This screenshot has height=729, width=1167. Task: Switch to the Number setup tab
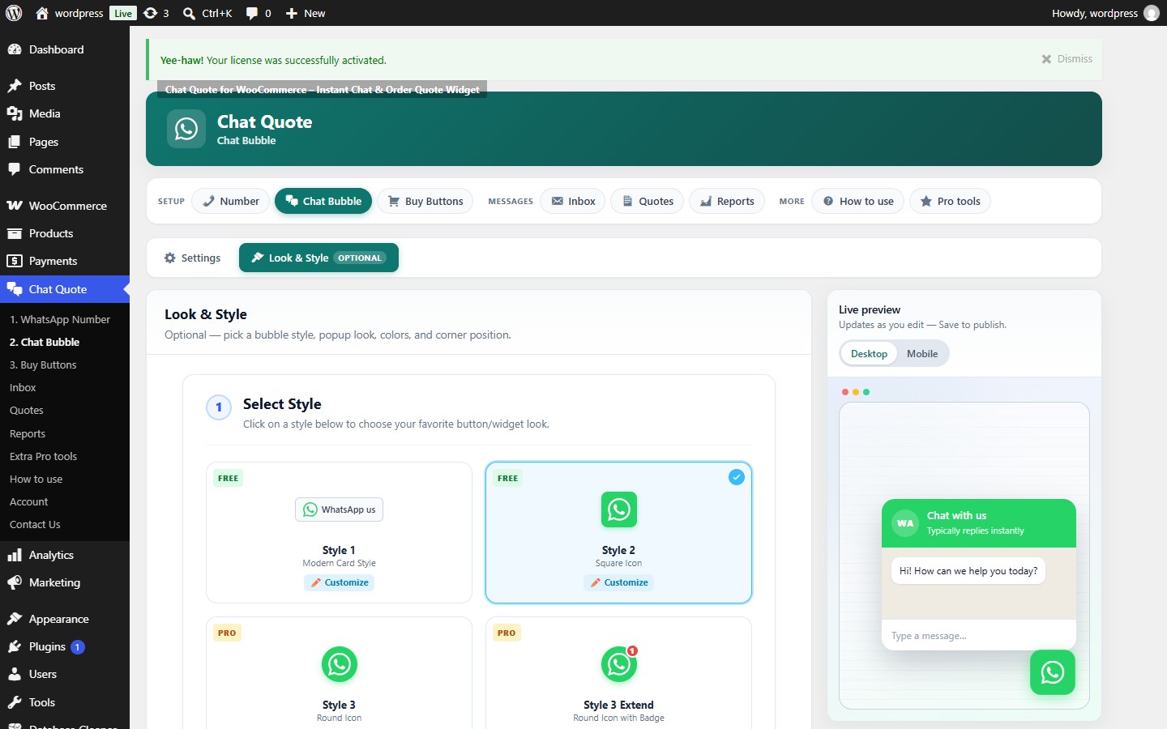[231, 201]
